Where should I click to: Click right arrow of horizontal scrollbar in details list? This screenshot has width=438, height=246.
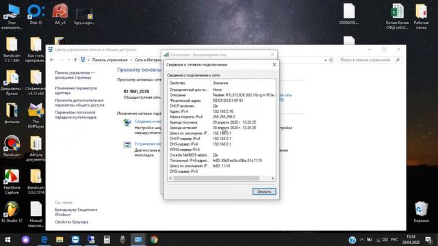(272, 178)
